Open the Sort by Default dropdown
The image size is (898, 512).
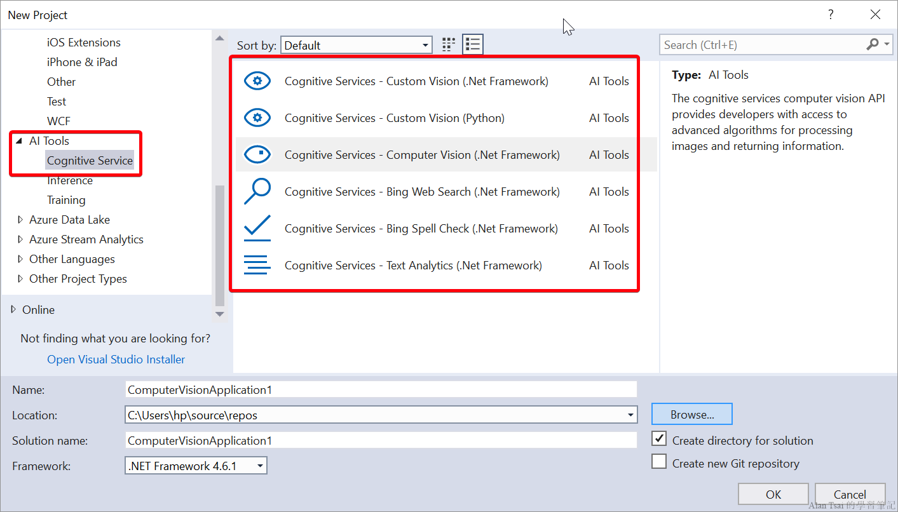(357, 45)
